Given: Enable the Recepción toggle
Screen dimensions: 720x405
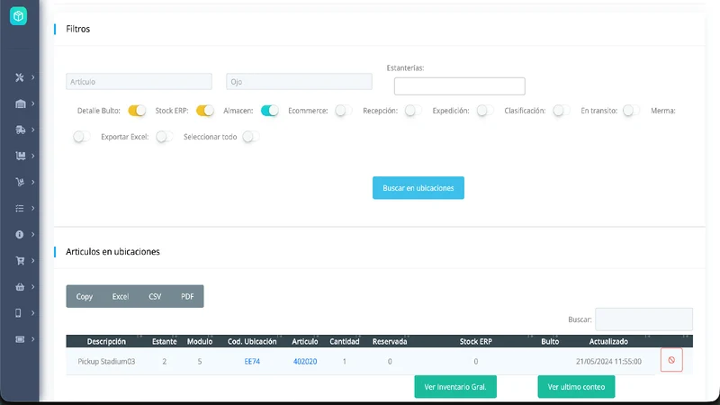Looking at the screenshot, I should (413, 111).
